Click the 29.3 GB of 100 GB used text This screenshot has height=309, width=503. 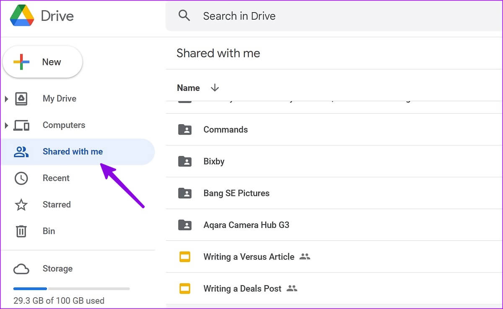point(59,301)
